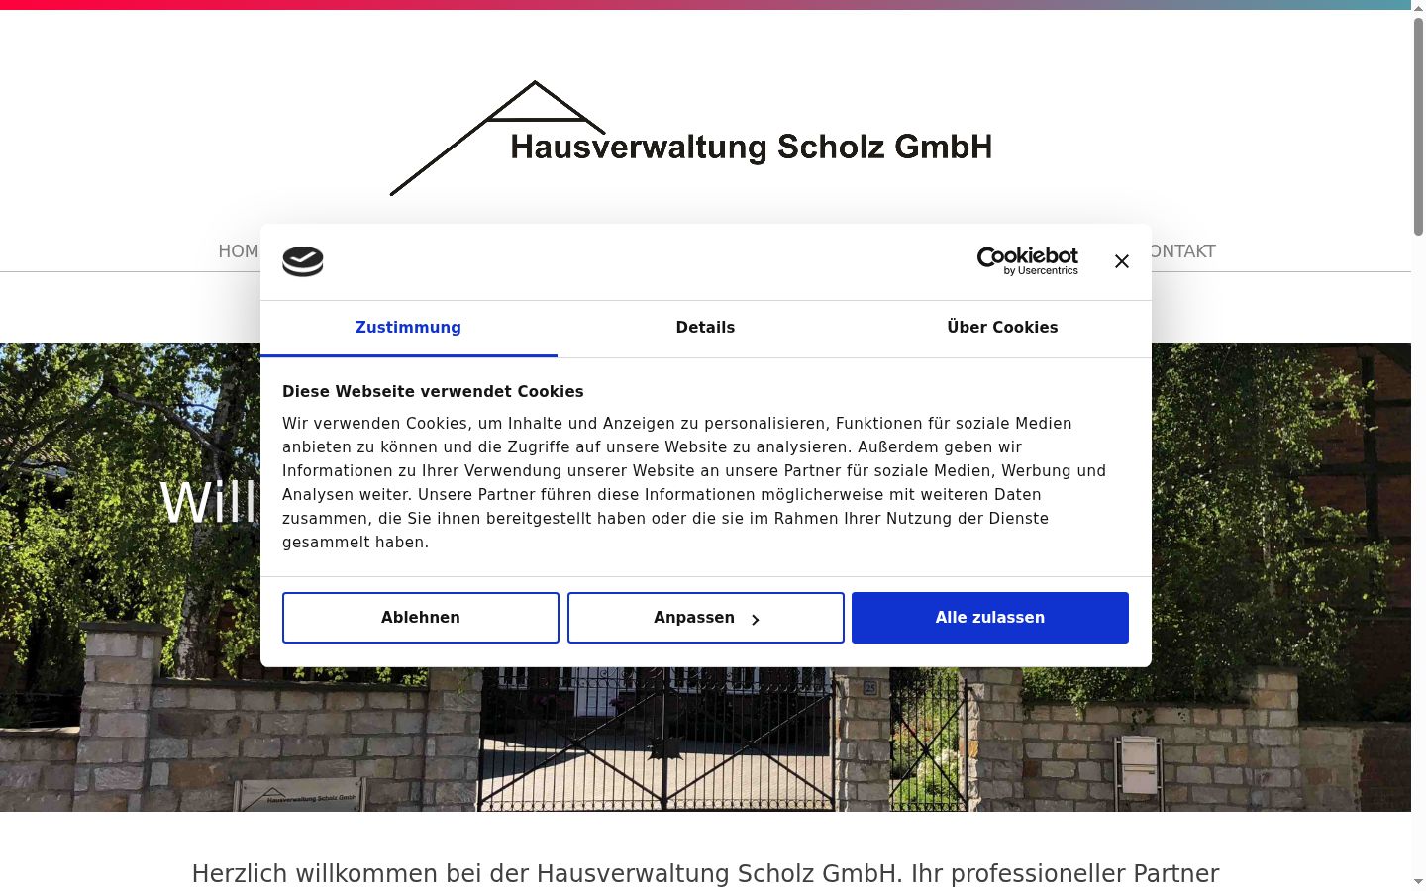Click Anpassen to customize cookies

point(706,618)
